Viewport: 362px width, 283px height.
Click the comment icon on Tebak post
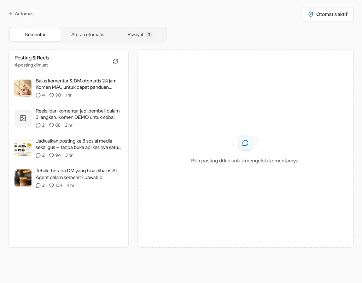pos(38,185)
